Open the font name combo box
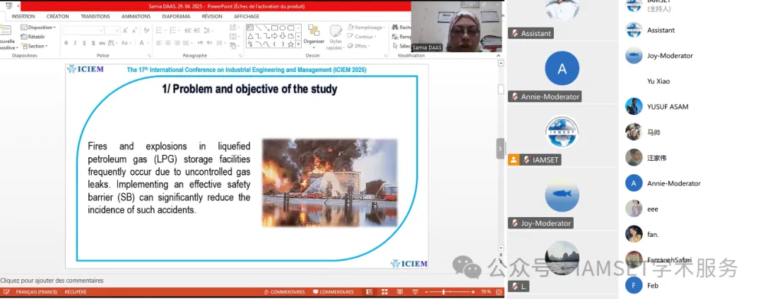The height and width of the screenshot is (299, 763). (83, 30)
